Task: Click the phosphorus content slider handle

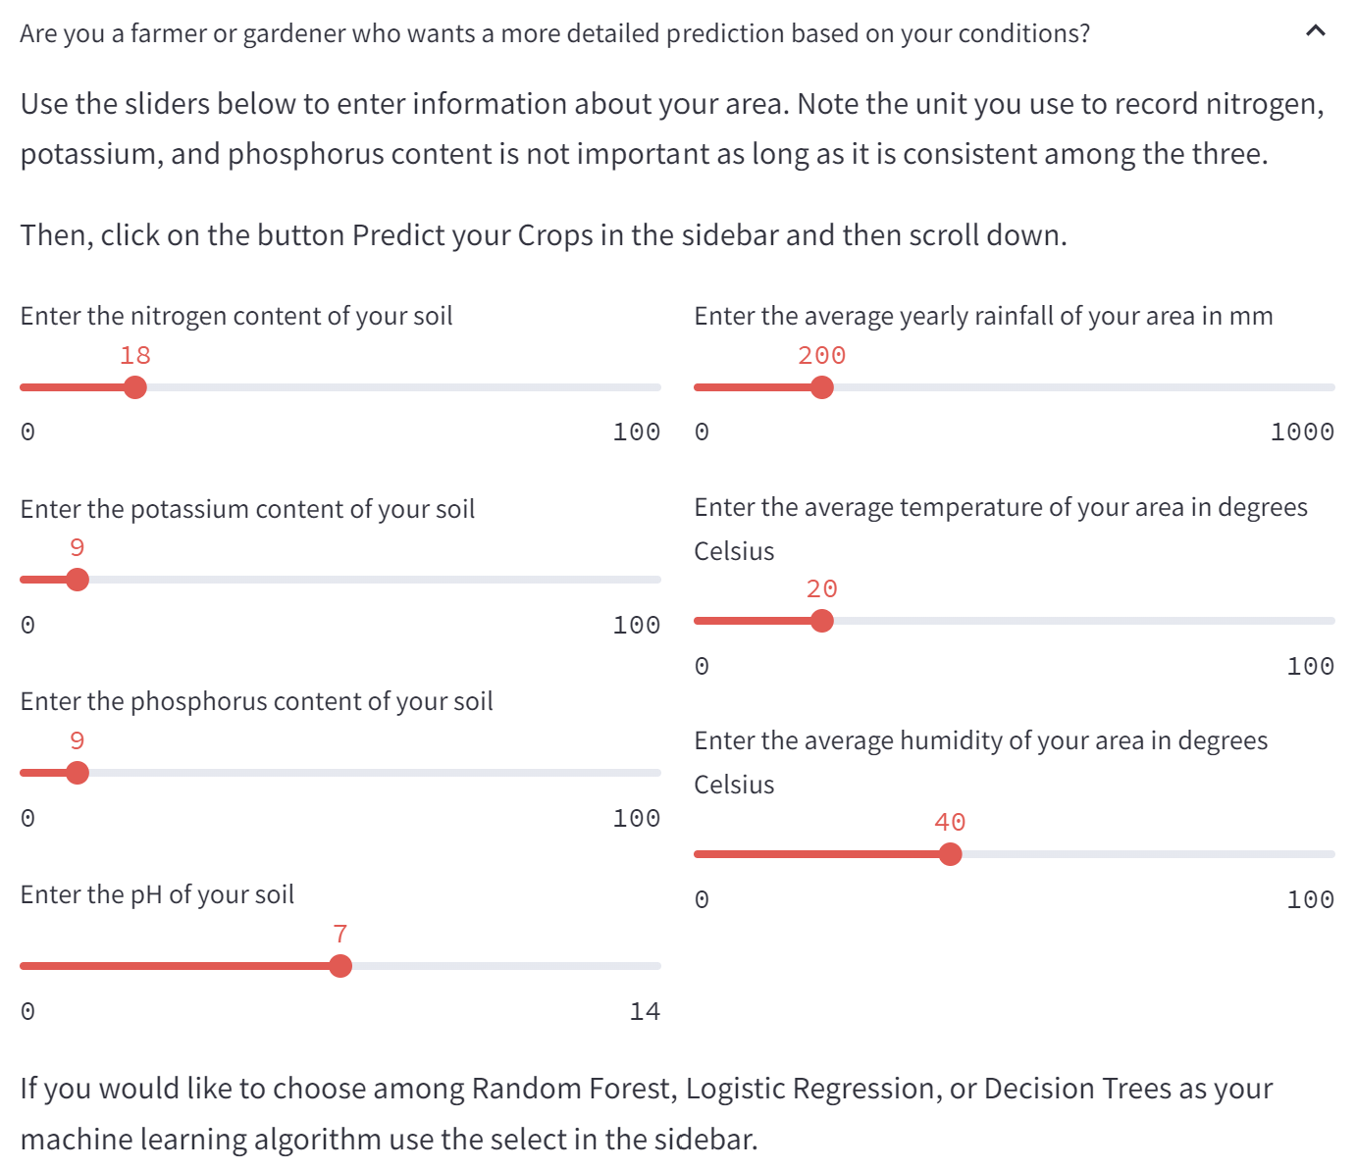Action: (x=78, y=773)
